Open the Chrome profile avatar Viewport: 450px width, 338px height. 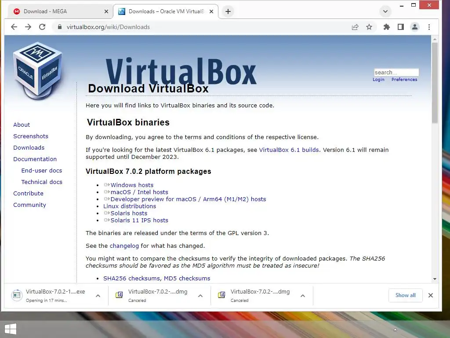(x=415, y=27)
